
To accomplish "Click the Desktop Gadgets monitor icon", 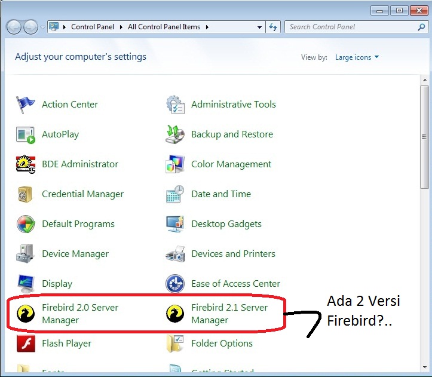I will point(175,224).
